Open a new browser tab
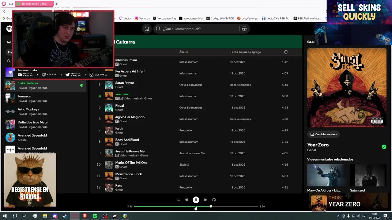The width and height of the screenshot is (392, 220). click(x=56, y=4)
